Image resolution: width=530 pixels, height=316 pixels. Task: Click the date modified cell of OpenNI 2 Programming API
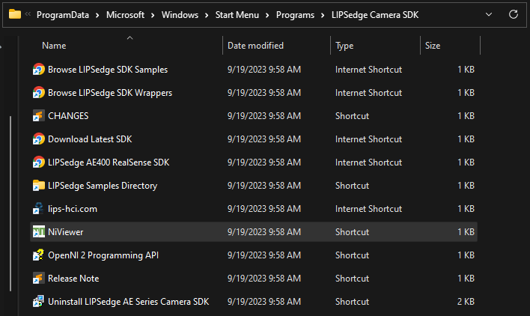(264, 255)
